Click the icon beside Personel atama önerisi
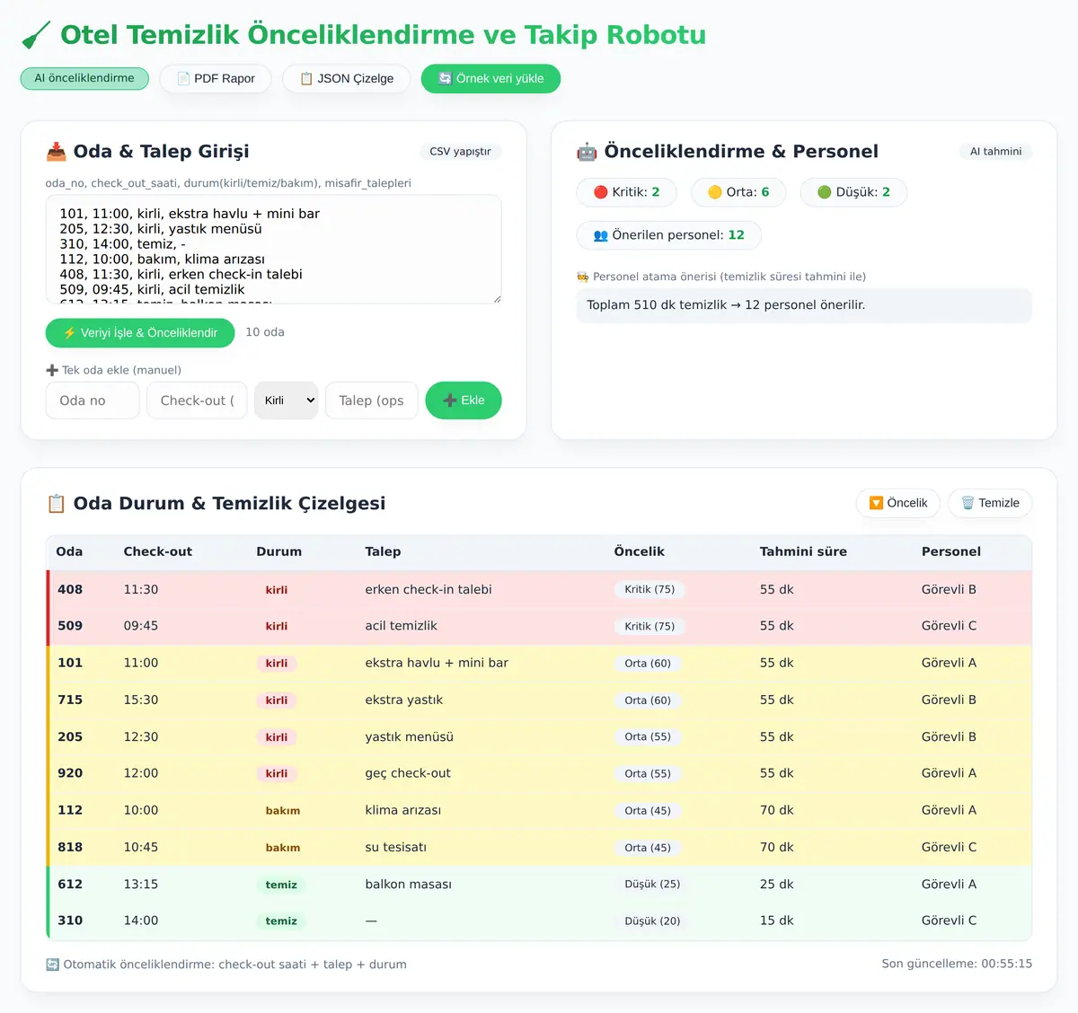Screen dimensions: 1078x1013 583,277
